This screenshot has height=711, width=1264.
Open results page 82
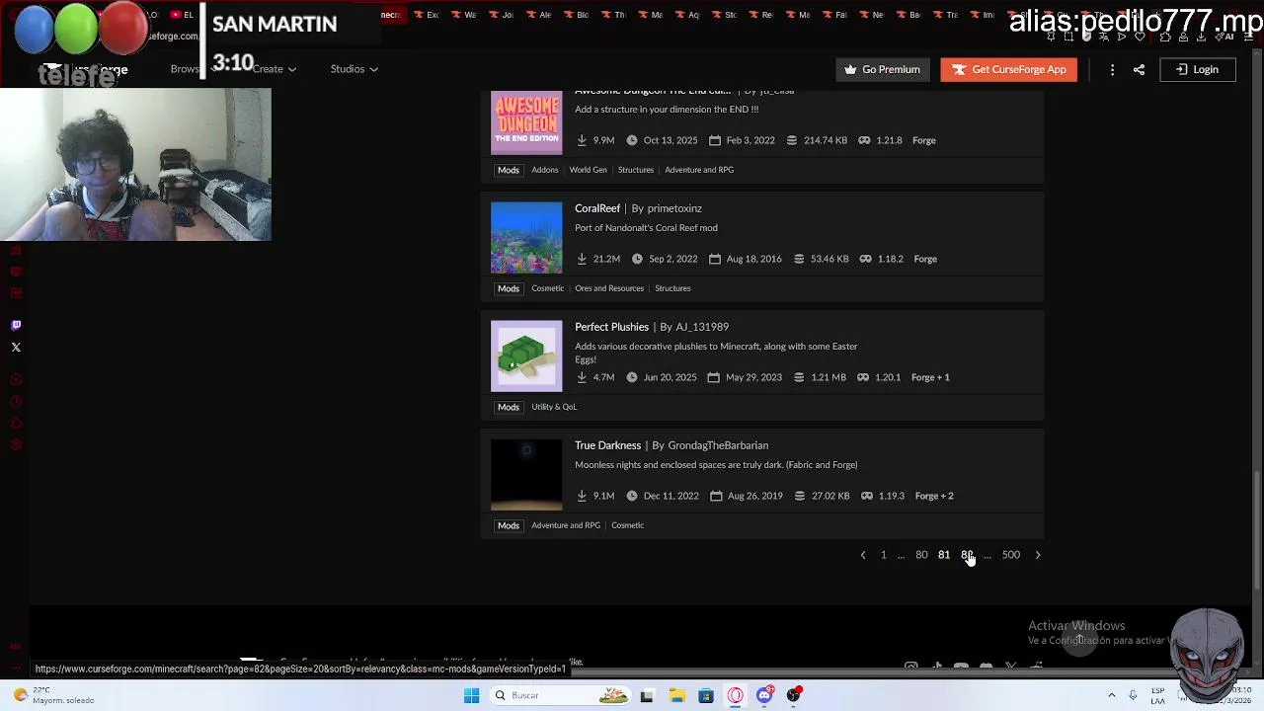tap(967, 555)
